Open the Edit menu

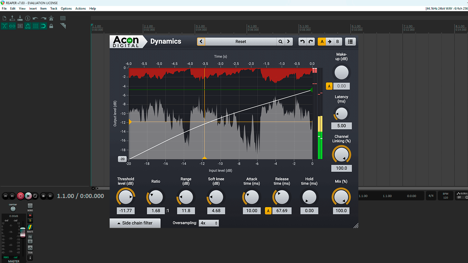[13, 9]
